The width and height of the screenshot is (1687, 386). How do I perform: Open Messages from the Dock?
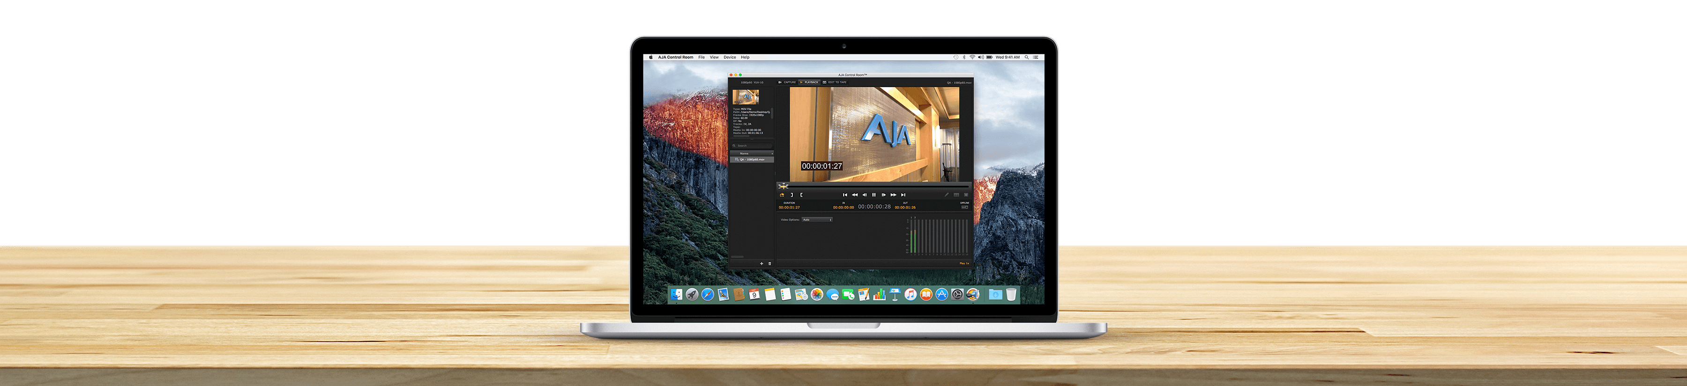click(x=833, y=294)
